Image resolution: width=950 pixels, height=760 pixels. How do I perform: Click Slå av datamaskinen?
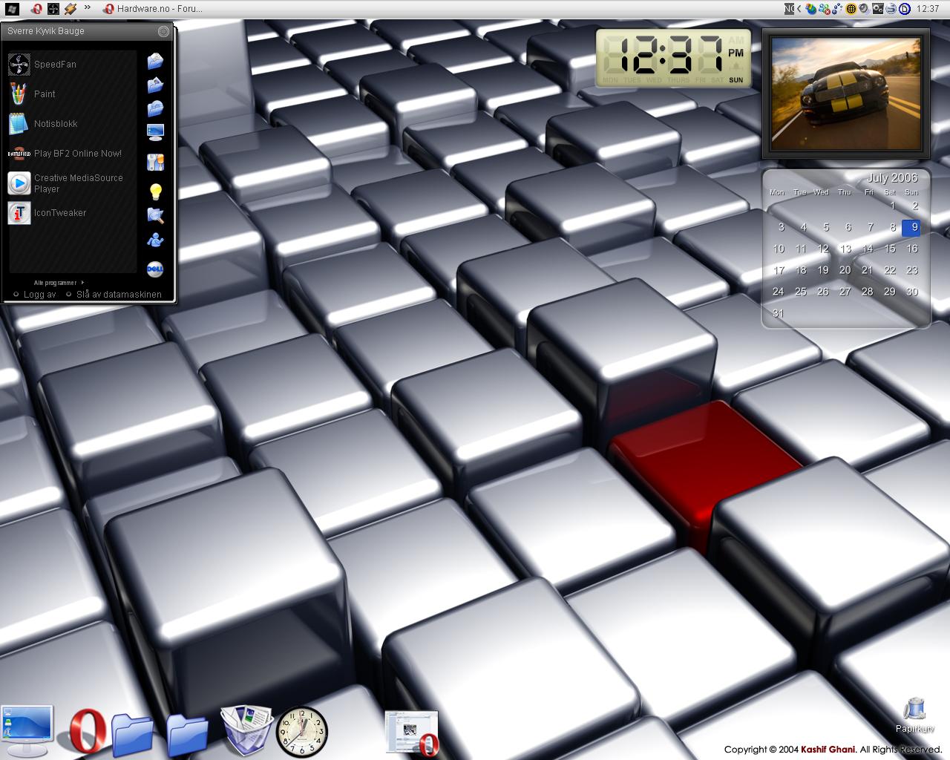tap(114, 294)
